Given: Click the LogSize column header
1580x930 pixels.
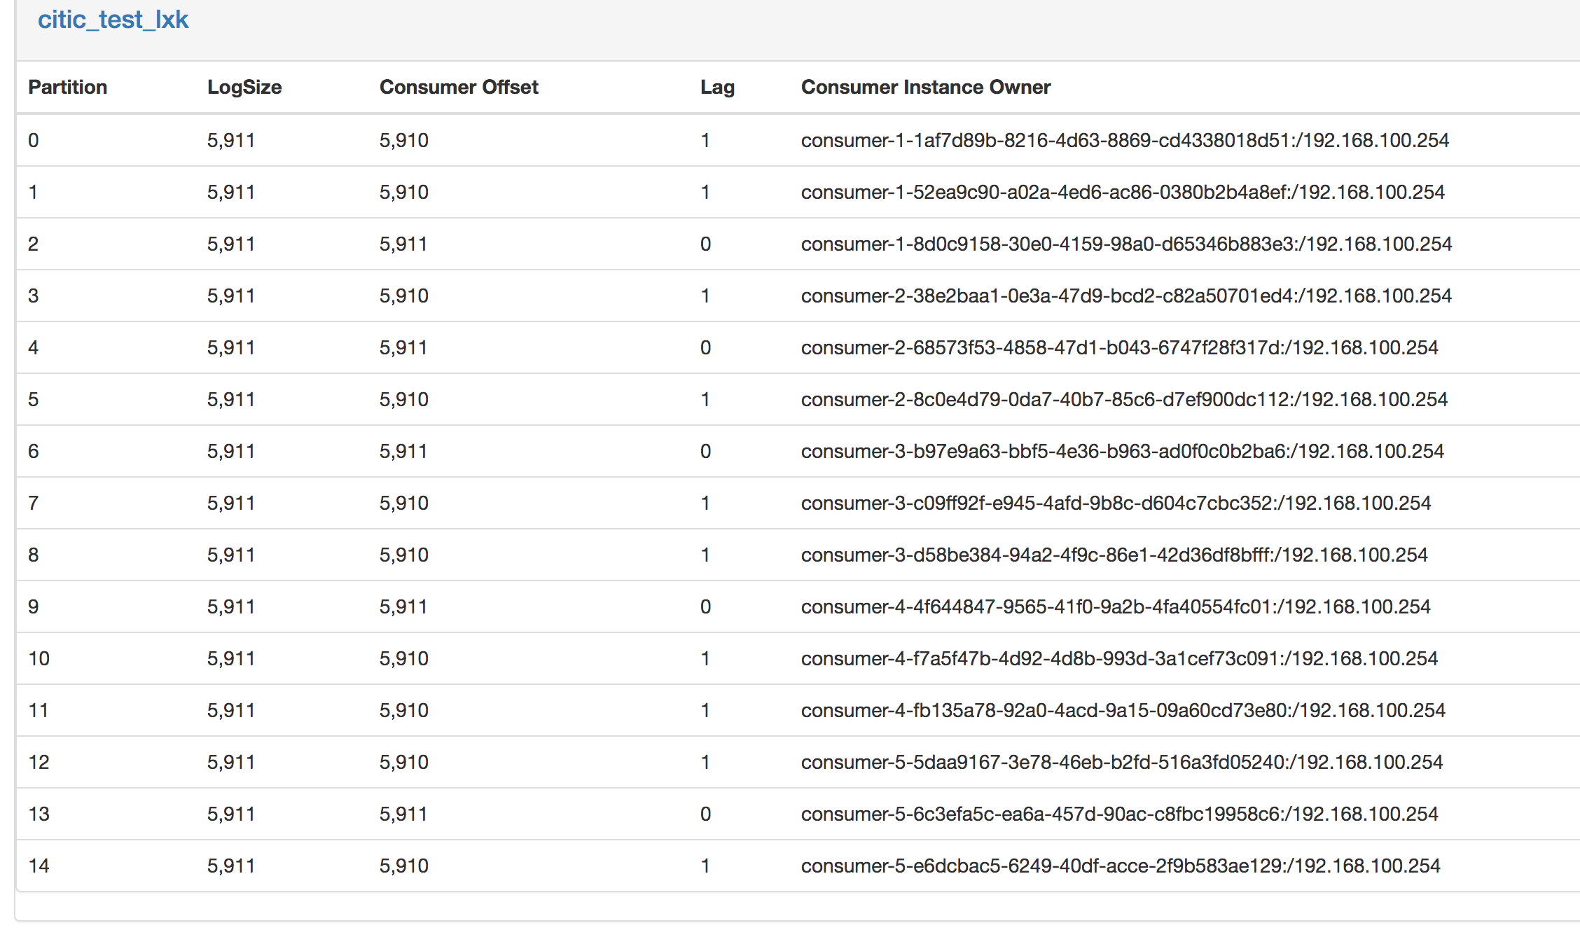Looking at the screenshot, I should point(244,87).
